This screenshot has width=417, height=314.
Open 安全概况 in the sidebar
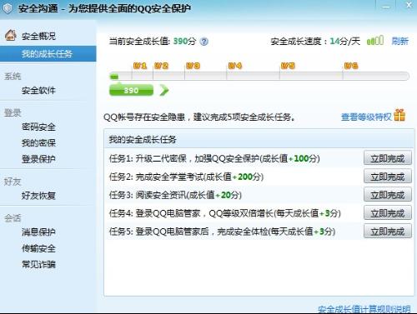pyautogui.click(x=38, y=36)
